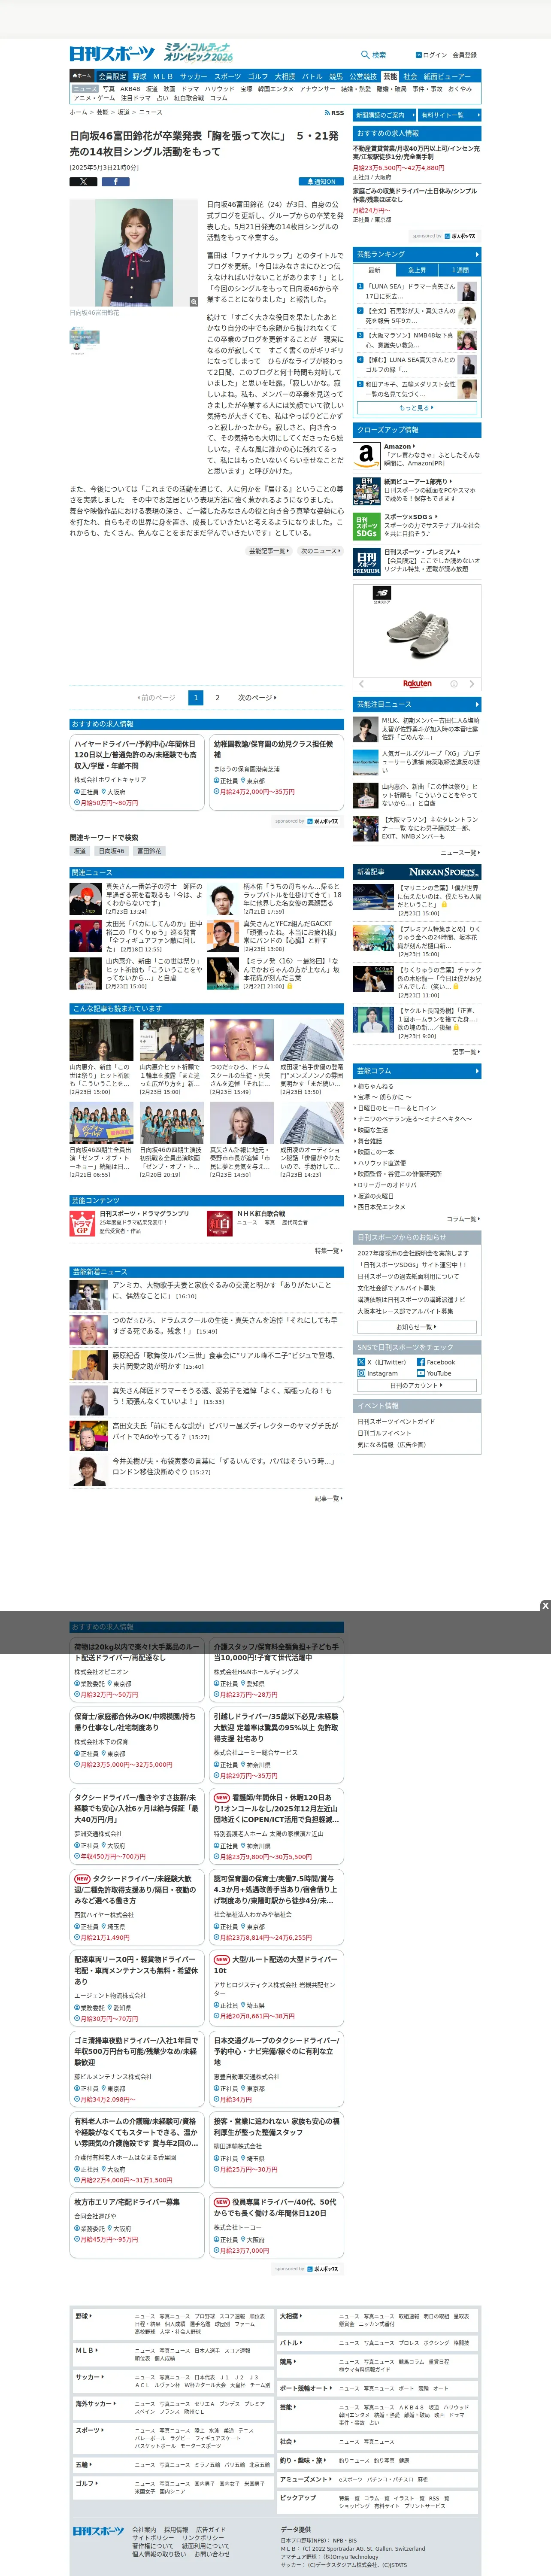Open the NHK紅白 red logo icon

coord(220,1223)
